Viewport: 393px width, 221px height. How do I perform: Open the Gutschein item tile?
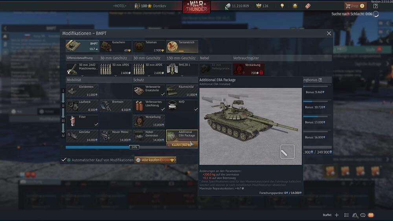tap(116, 46)
